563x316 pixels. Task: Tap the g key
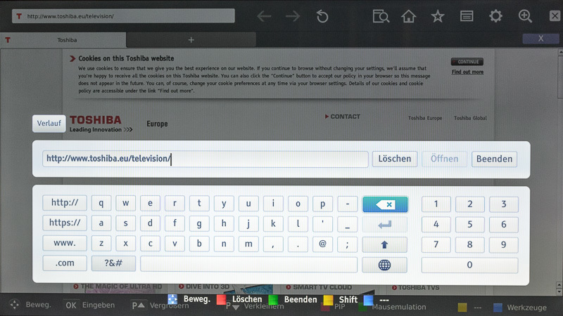point(199,223)
